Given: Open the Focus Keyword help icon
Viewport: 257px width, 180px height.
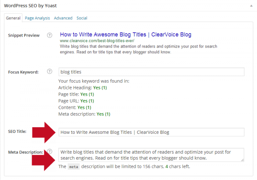Looking at the screenshot, I should (50, 71).
